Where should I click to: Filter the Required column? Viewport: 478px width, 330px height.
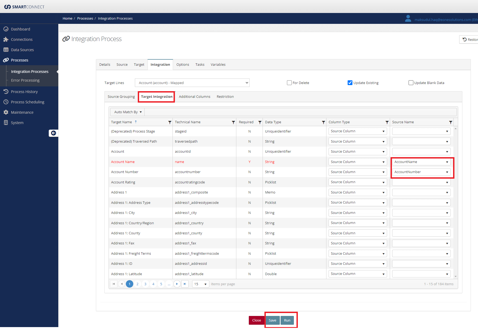260,122
